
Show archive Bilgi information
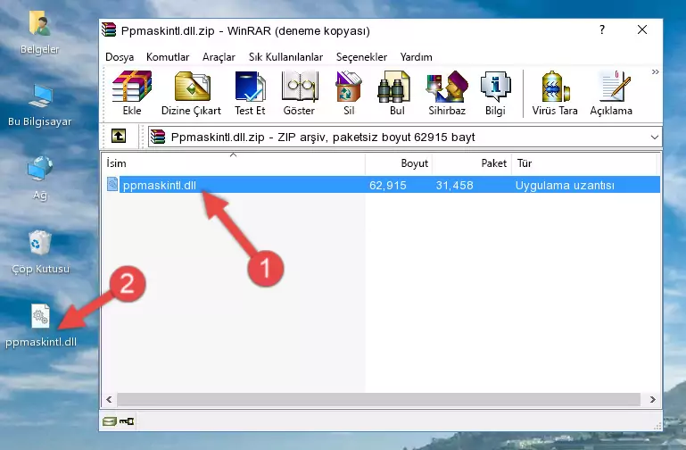click(x=495, y=93)
